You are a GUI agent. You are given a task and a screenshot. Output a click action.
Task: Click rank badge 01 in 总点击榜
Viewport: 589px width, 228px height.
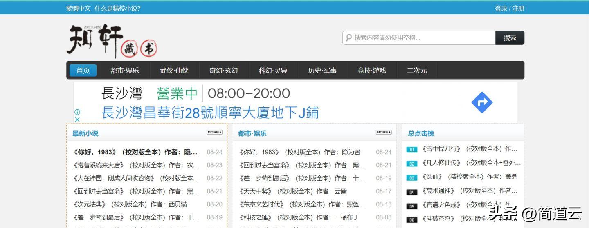(x=412, y=149)
